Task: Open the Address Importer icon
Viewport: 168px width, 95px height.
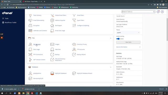Action: (x=52, y=20)
